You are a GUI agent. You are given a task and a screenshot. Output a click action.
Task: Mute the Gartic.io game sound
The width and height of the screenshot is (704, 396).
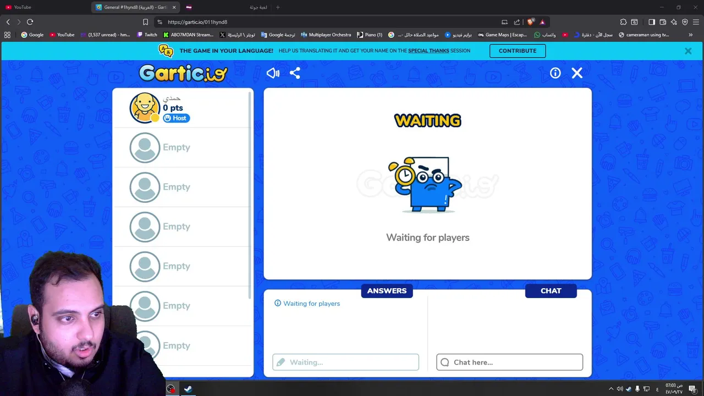click(273, 73)
